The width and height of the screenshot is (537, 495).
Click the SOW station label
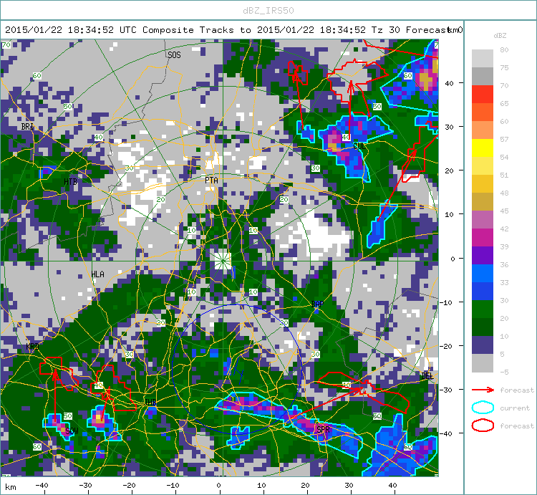click(72, 431)
